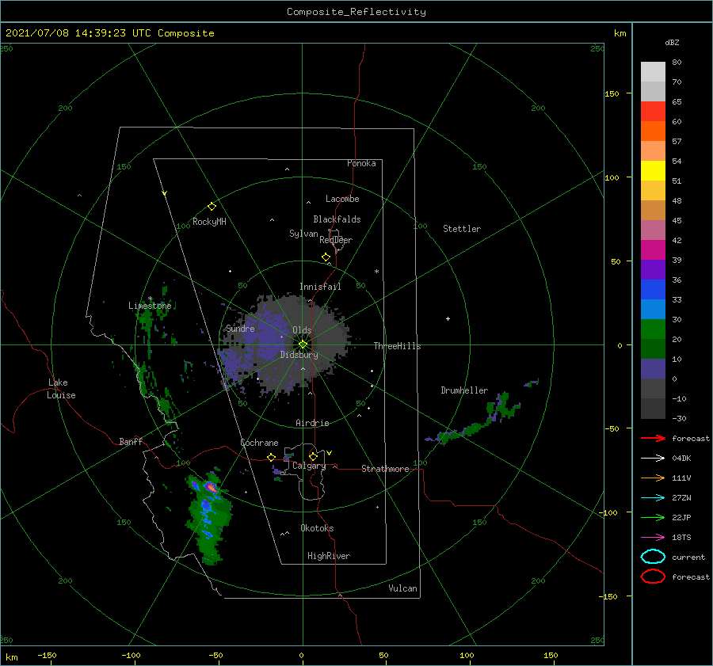The height and width of the screenshot is (666, 713).
Task: Select the Stettler label
Action: pyautogui.click(x=462, y=229)
